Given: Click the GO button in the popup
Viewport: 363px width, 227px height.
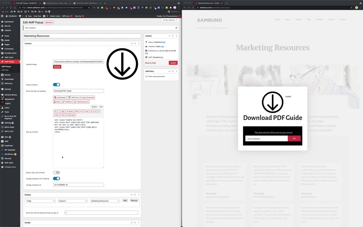Looking at the screenshot, I should (x=294, y=138).
